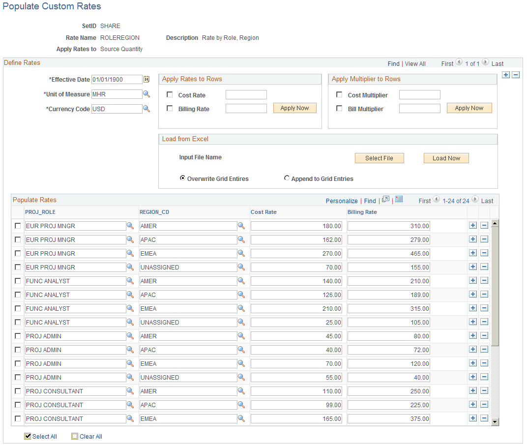Screen dimensions: 527x447
Task: Open the Unit of Measure lookup
Action: [x=146, y=94]
